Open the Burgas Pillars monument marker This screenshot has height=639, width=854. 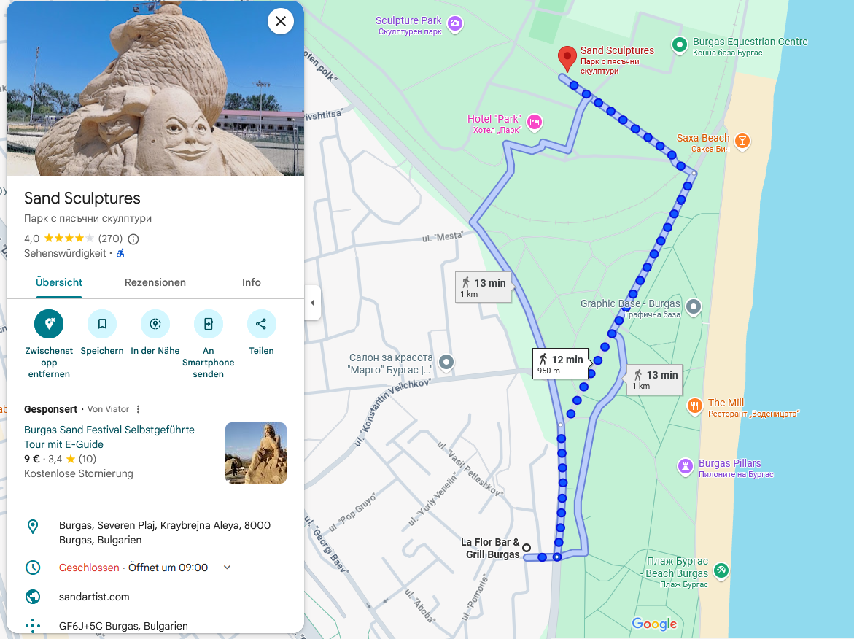click(685, 466)
